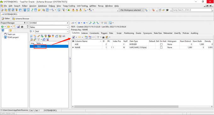Viewport: 214px width, 115px height.
Task: Open the 'test' filter dropdown
Action: 67,32
